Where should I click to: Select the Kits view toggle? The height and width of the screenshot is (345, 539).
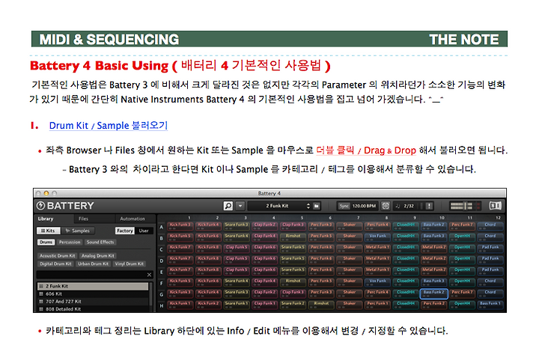pyautogui.click(x=48, y=230)
